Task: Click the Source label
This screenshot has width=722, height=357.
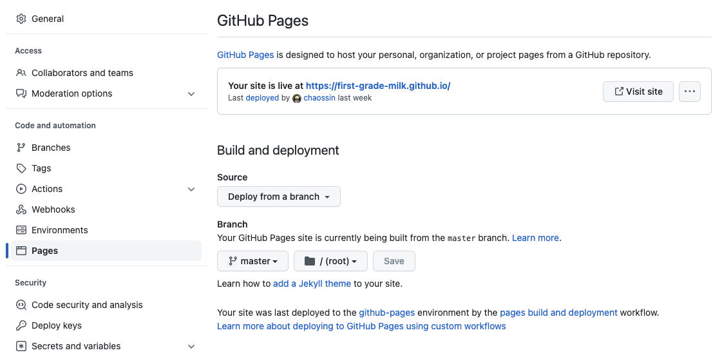Action: pos(232,177)
